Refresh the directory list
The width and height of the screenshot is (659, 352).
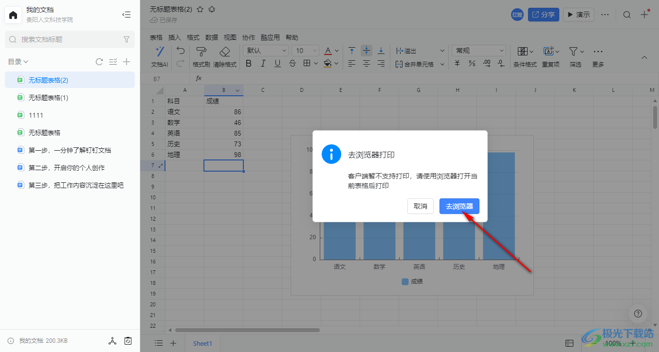[x=99, y=62]
